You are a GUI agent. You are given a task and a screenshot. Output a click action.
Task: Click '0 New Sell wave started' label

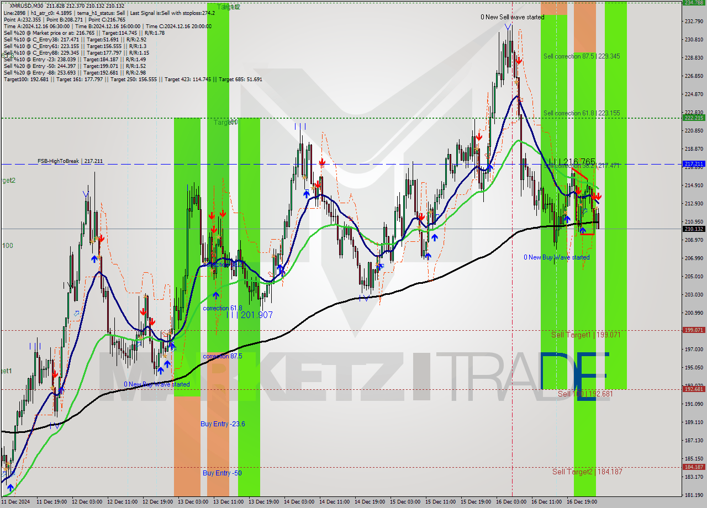512,17
